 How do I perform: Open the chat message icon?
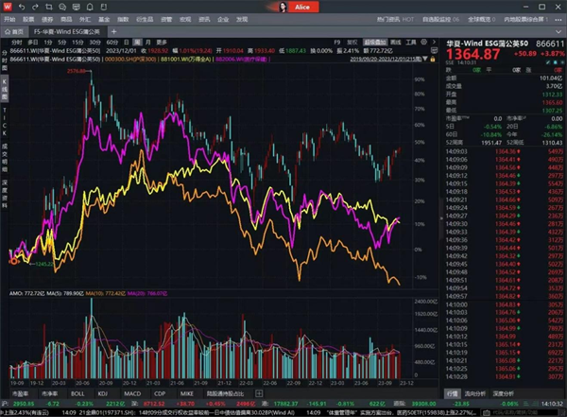pyautogui.click(x=62, y=7)
